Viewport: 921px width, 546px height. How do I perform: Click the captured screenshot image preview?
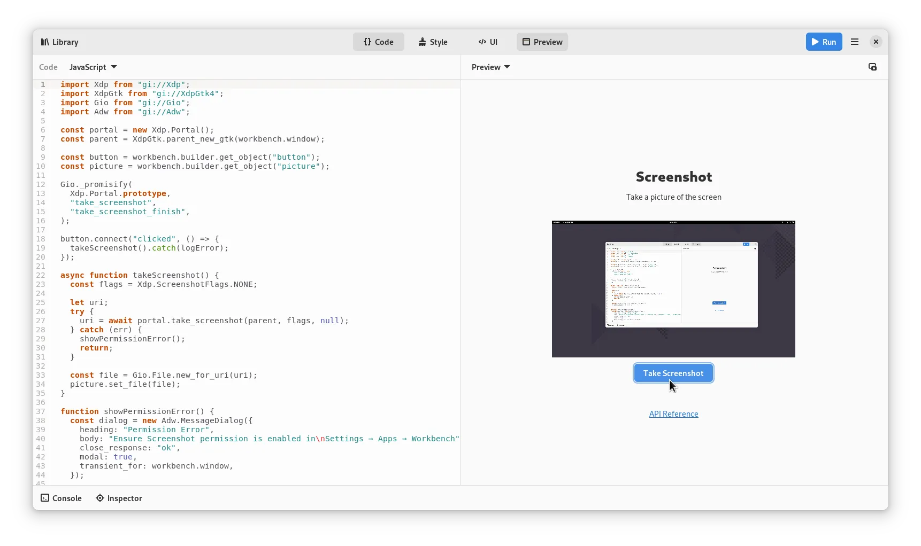[x=673, y=289]
